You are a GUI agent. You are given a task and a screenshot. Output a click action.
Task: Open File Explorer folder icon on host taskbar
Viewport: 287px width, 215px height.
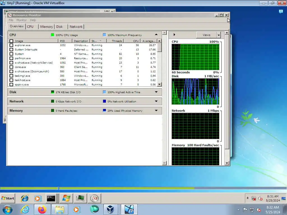pos(60,209)
